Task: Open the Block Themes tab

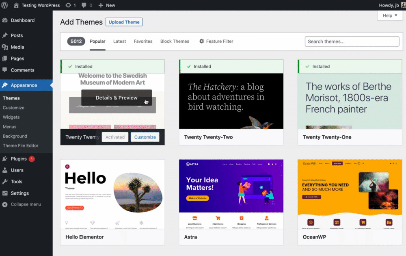Action: 175,41
